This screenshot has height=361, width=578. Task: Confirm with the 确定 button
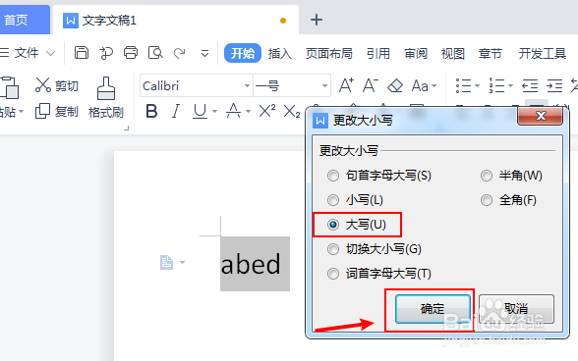pos(433,309)
